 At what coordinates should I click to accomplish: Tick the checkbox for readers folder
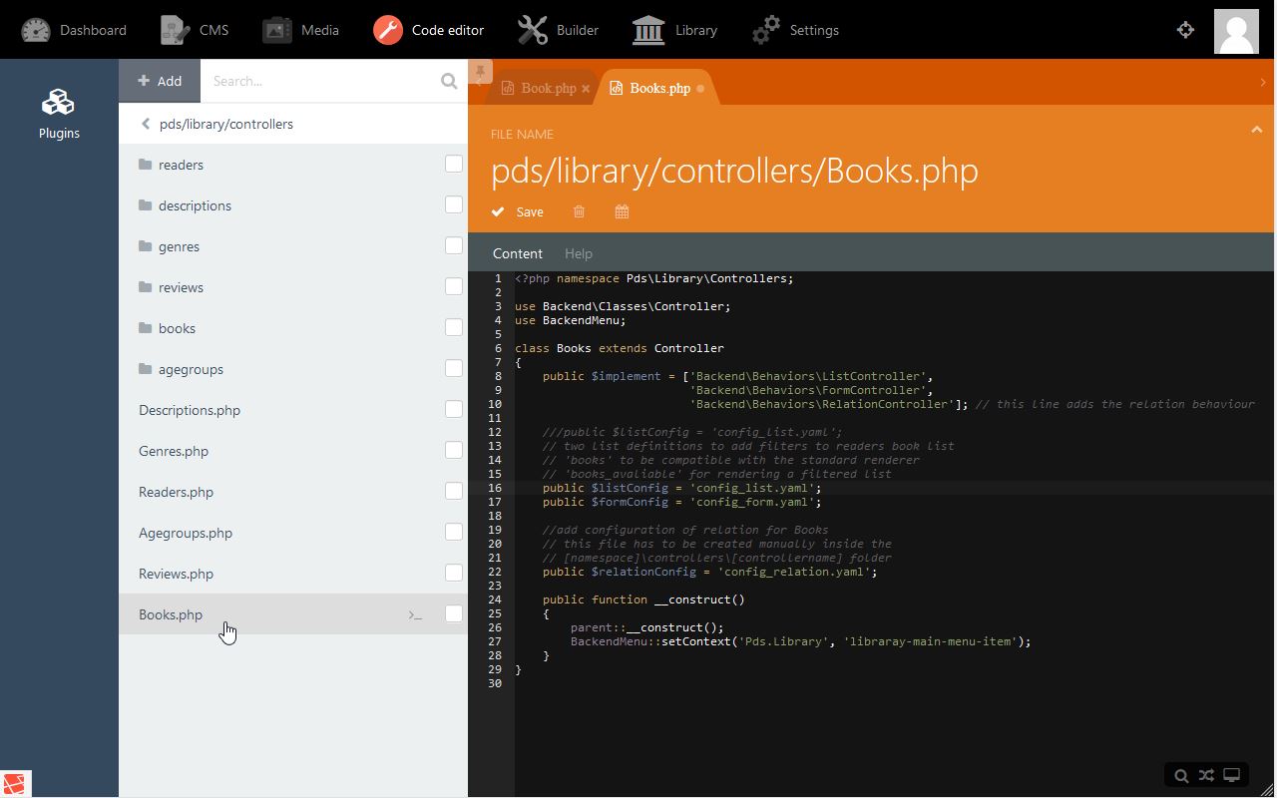454,164
